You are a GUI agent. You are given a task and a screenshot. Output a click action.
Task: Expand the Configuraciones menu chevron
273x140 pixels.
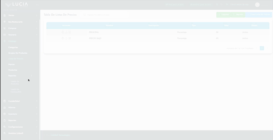[37, 127]
